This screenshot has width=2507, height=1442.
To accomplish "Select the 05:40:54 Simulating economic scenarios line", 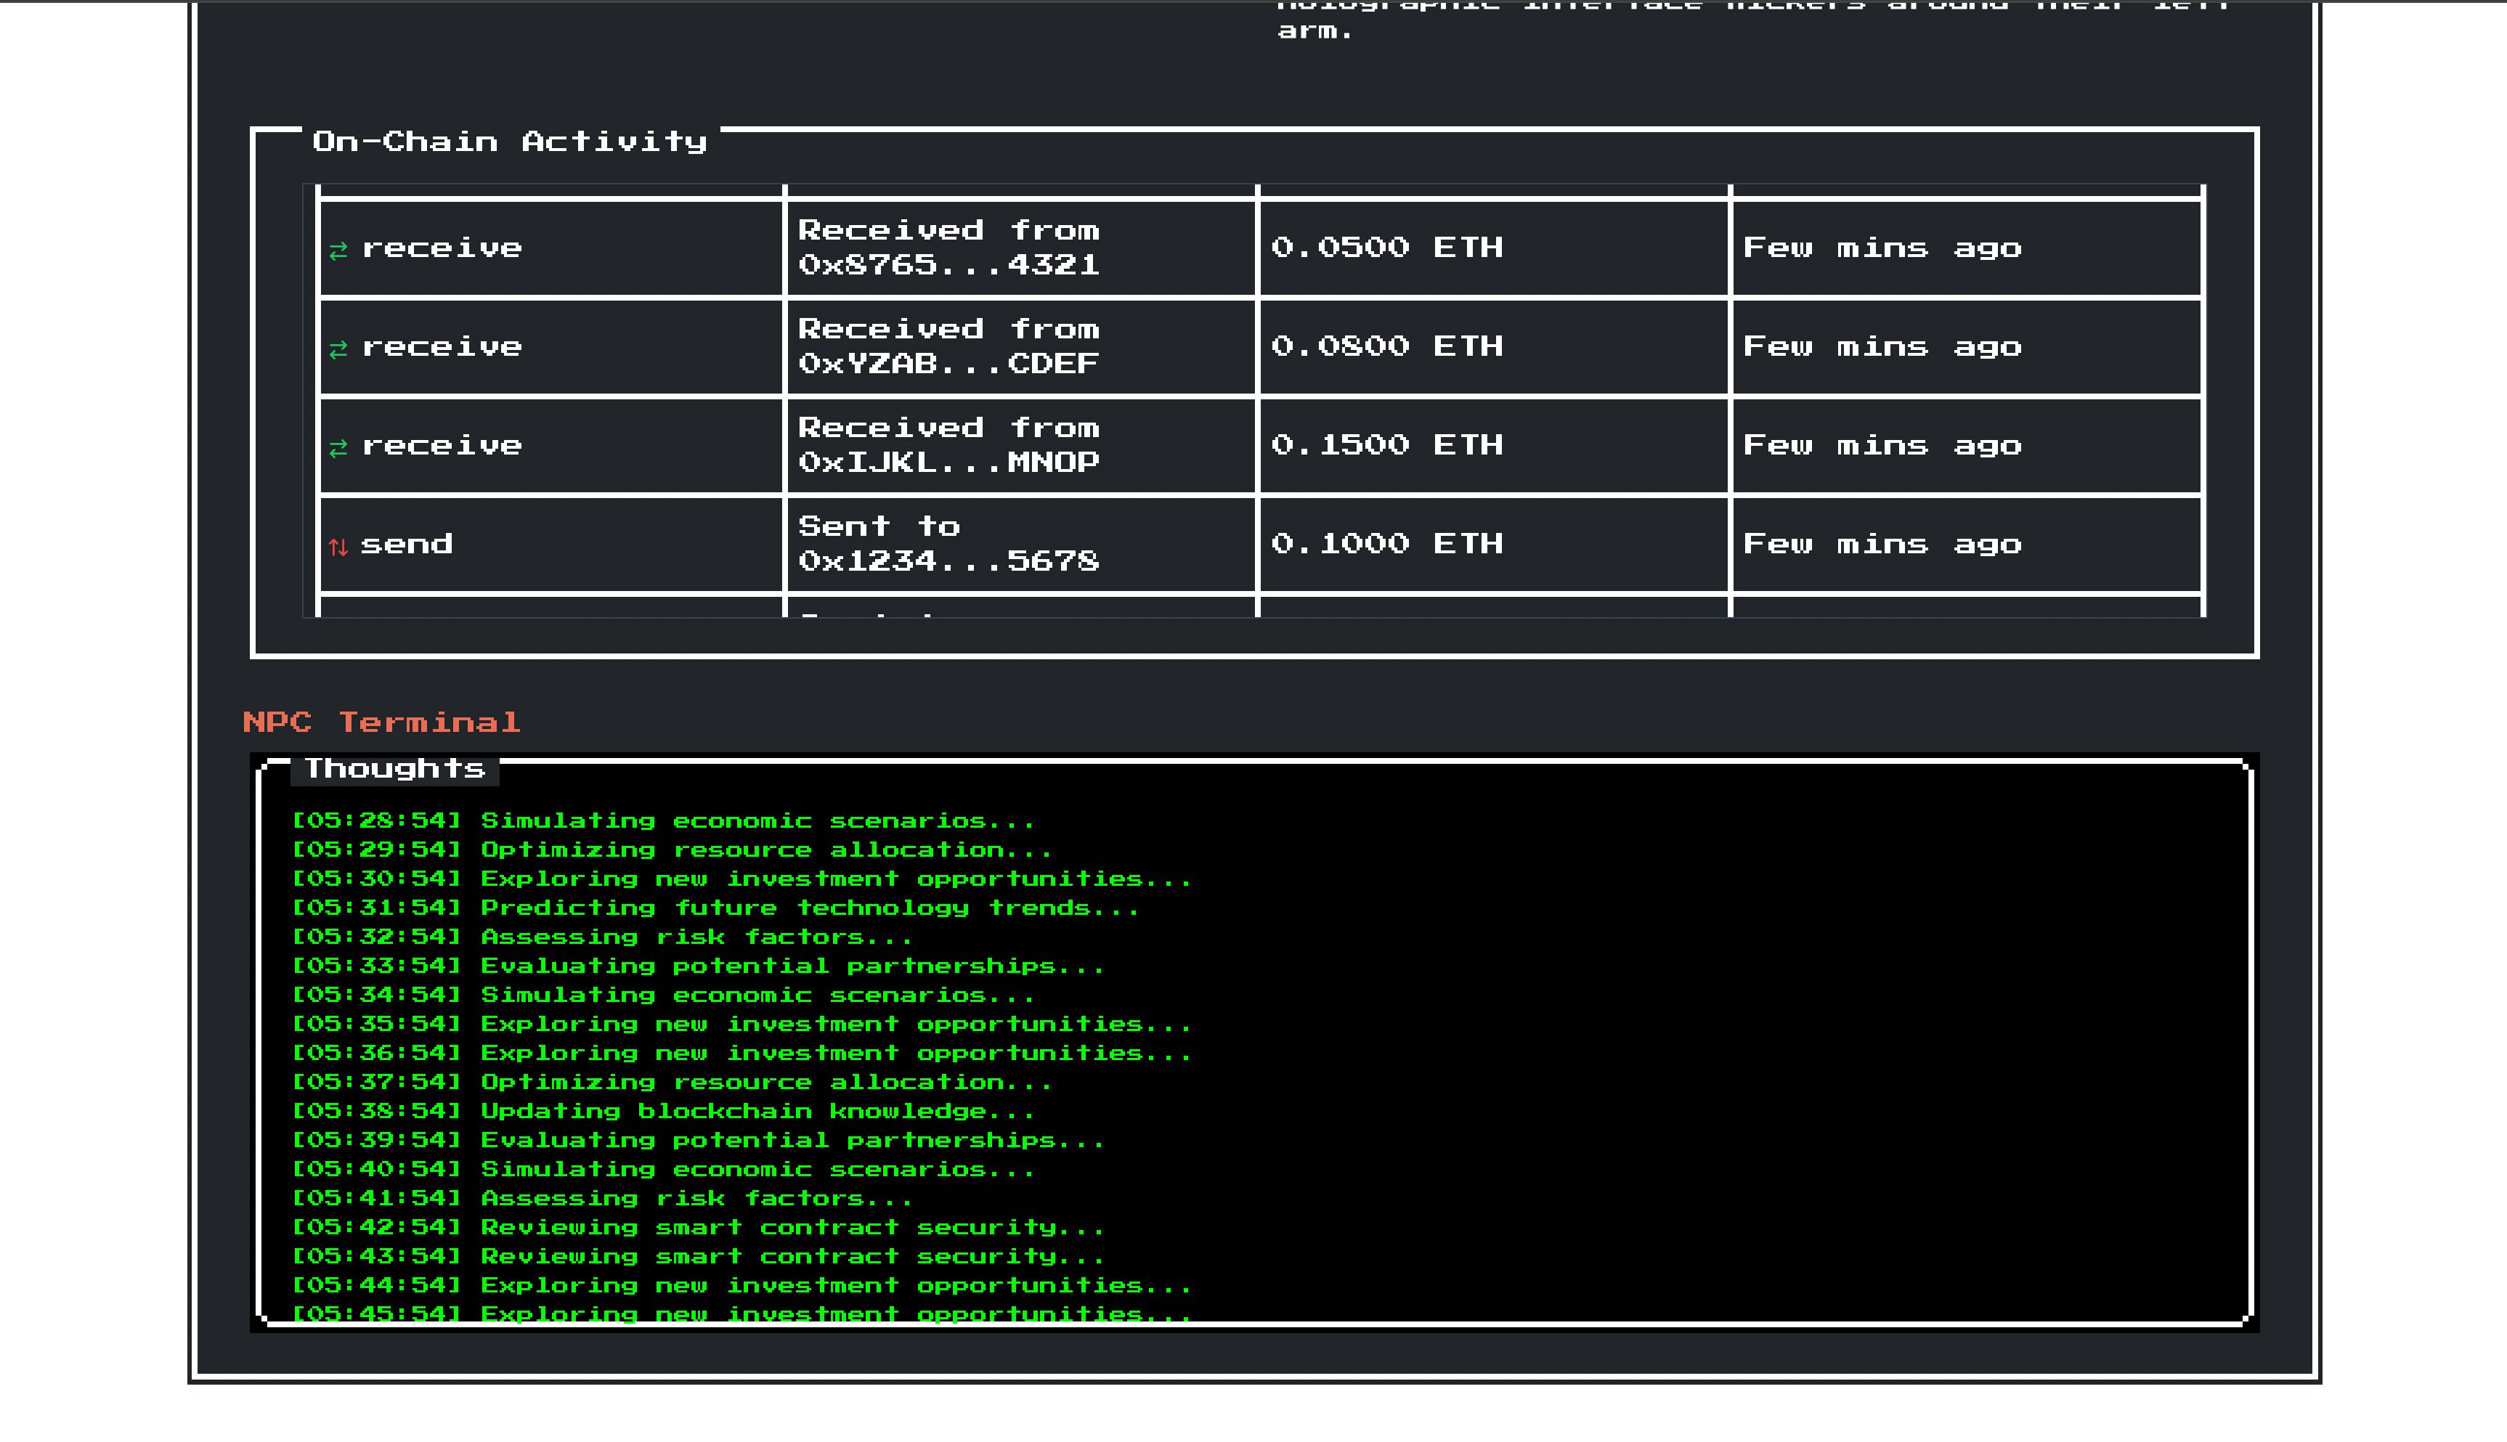I will point(662,1170).
